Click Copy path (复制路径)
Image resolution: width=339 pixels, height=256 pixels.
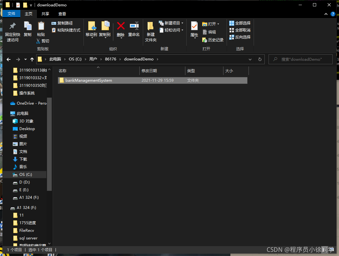tap(62, 23)
